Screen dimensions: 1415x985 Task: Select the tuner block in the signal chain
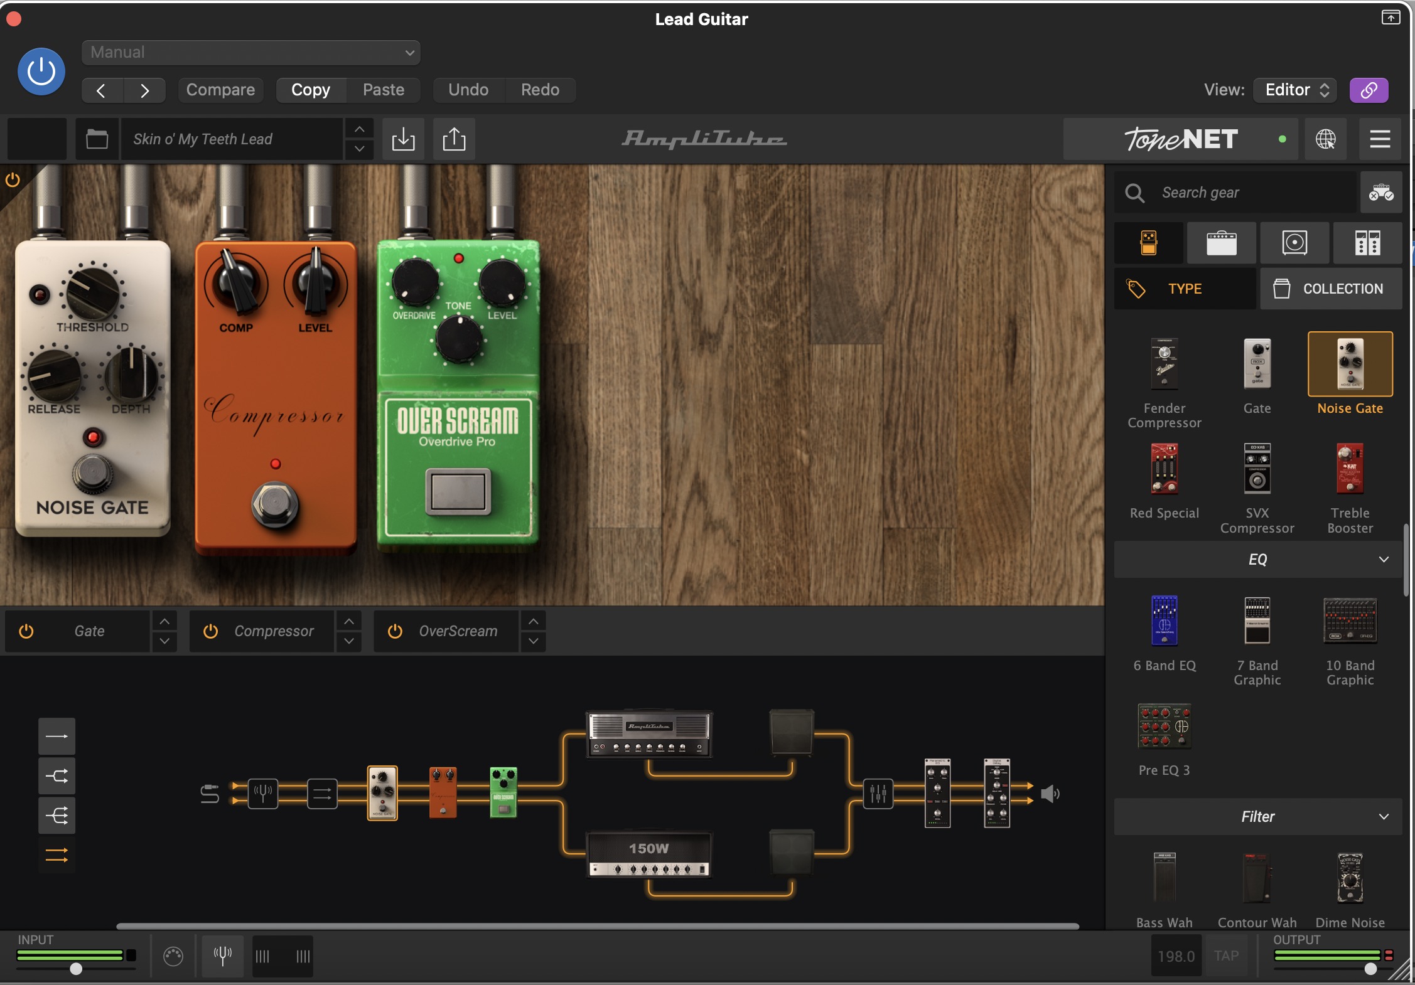click(262, 794)
